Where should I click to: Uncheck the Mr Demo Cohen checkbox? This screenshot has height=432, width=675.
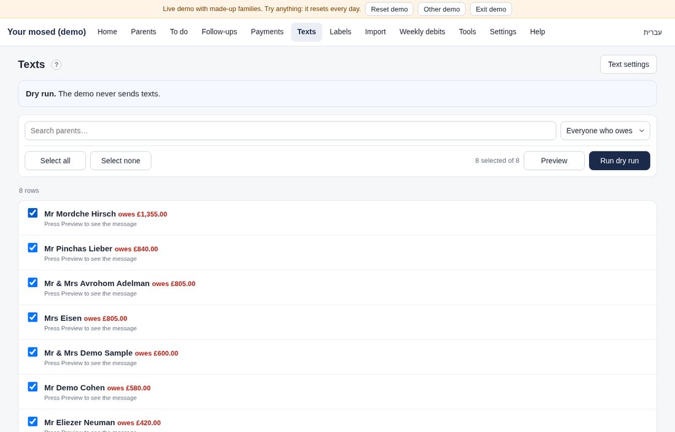click(x=33, y=387)
